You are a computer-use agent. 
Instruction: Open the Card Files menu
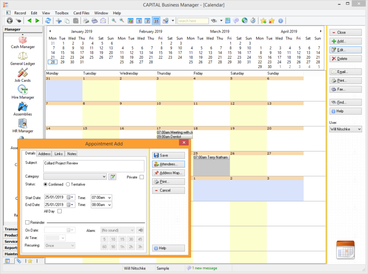(x=81, y=13)
